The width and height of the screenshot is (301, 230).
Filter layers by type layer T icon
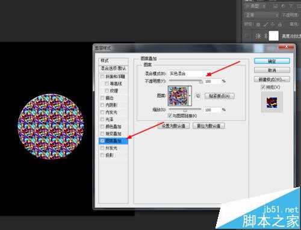click(x=291, y=7)
